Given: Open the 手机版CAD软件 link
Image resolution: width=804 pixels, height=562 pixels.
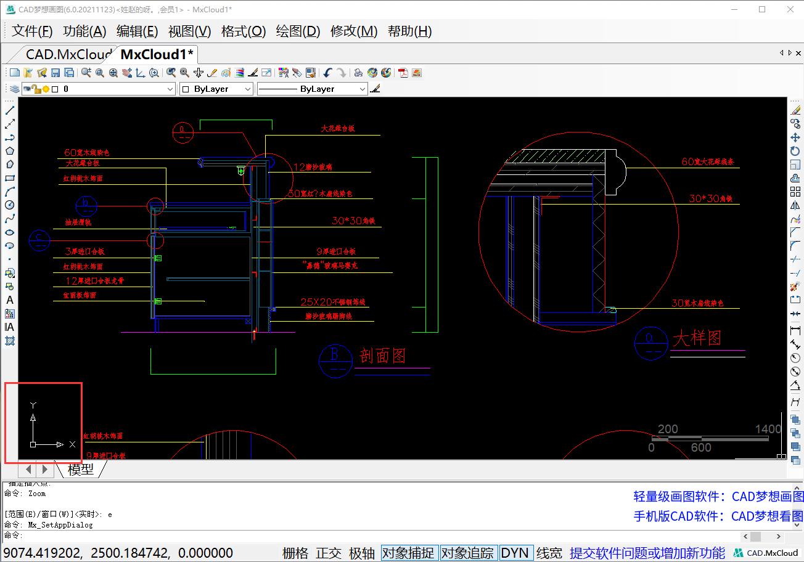Looking at the screenshot, I should [718, 516].
